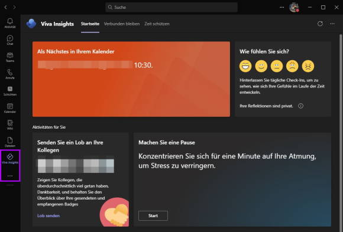Open the next calendar event card
This screenshot has height=232, width=343.
[x=131, y=79]
